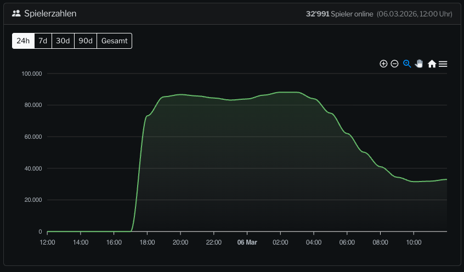
Task: Switch to the 7d time range
Action: pos(43,41)
